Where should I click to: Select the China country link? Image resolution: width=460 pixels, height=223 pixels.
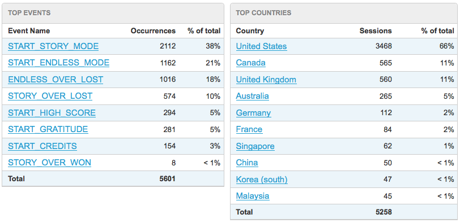pos(247,163)
